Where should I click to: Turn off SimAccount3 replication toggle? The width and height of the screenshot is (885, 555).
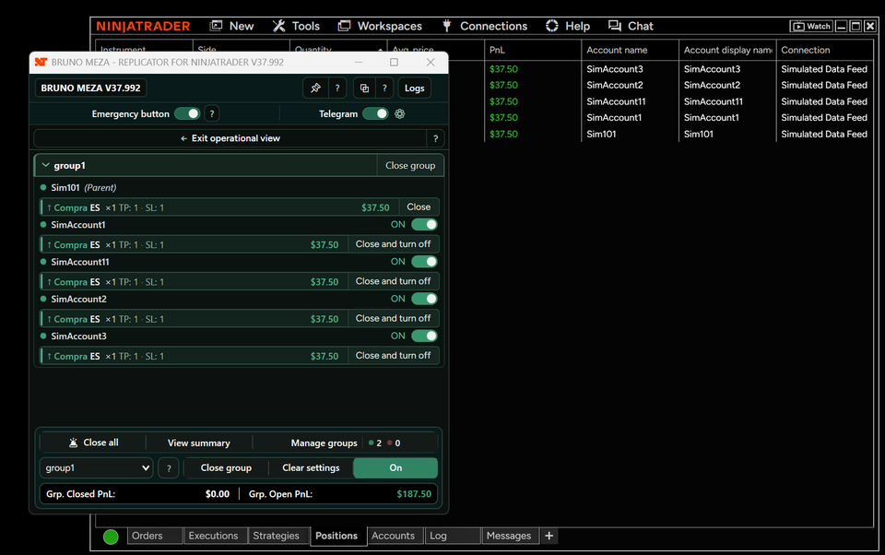[x=424, y=337]
